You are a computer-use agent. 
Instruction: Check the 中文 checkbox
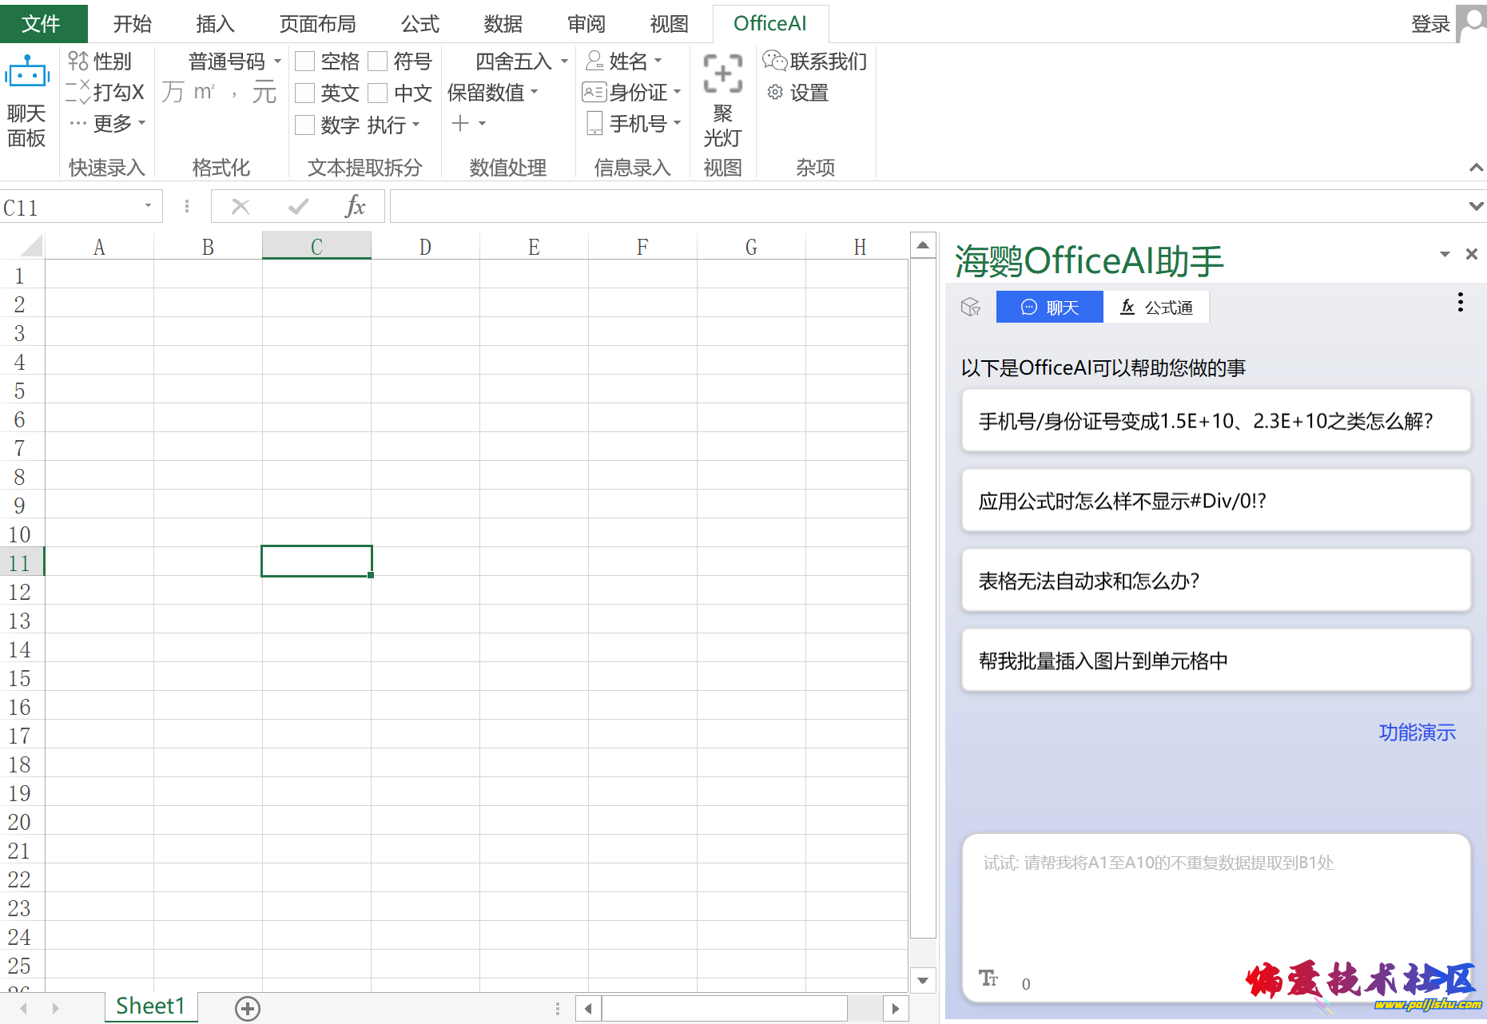378,93
